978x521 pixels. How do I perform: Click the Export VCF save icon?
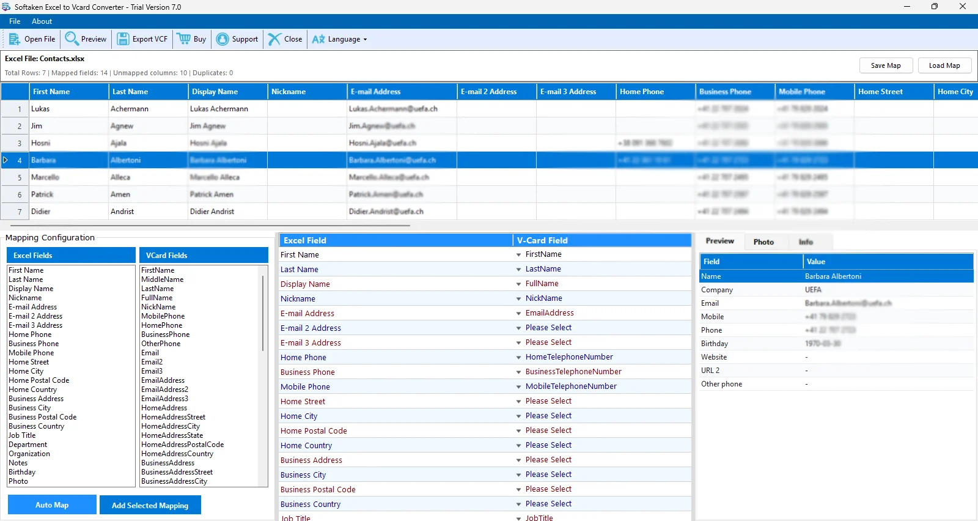pos(123,39)
